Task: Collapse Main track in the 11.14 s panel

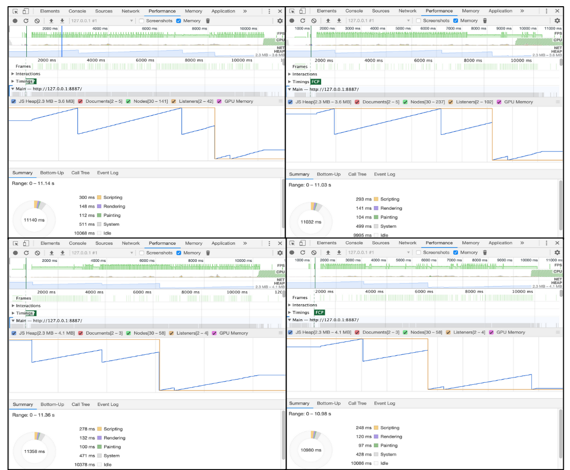Action: [13, 89]
